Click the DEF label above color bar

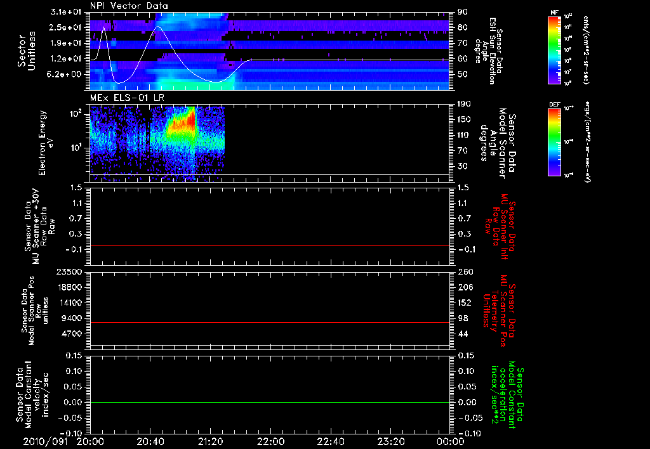point(554,105)
